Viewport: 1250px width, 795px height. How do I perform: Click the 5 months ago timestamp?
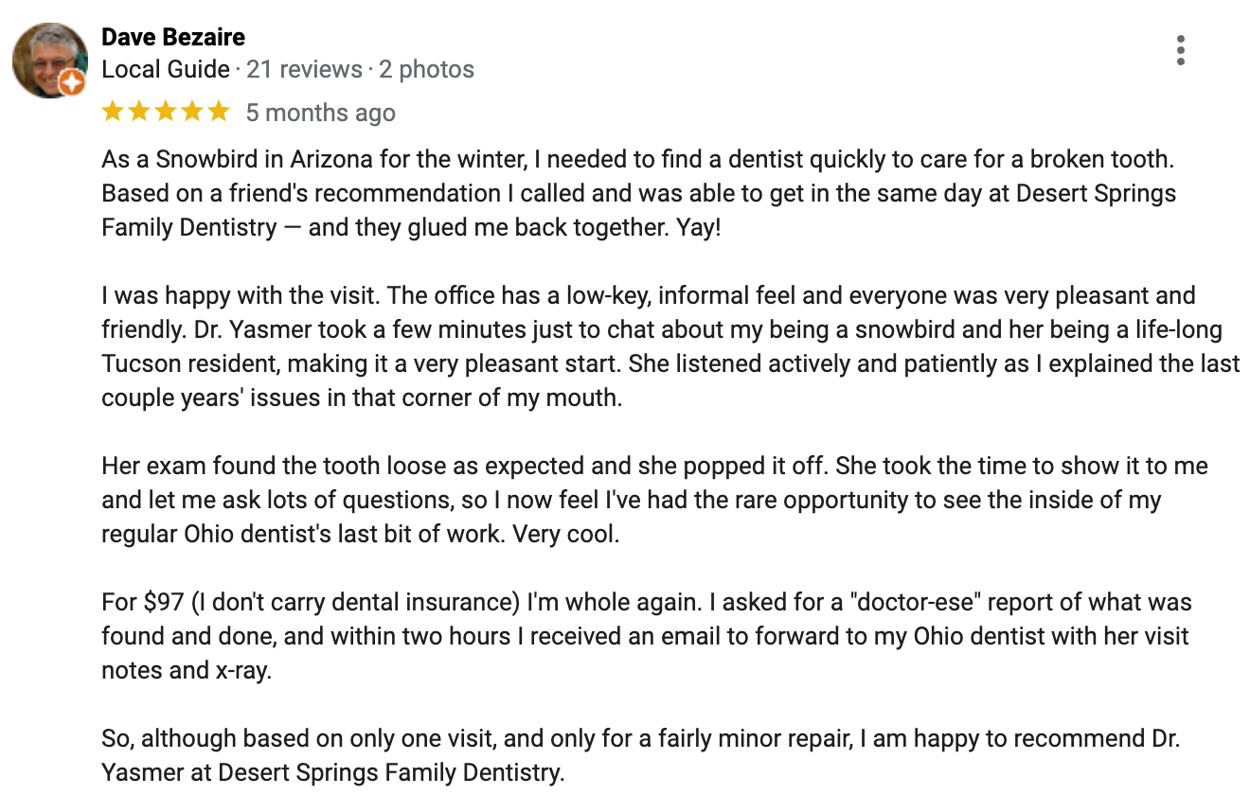click(321, 113)
